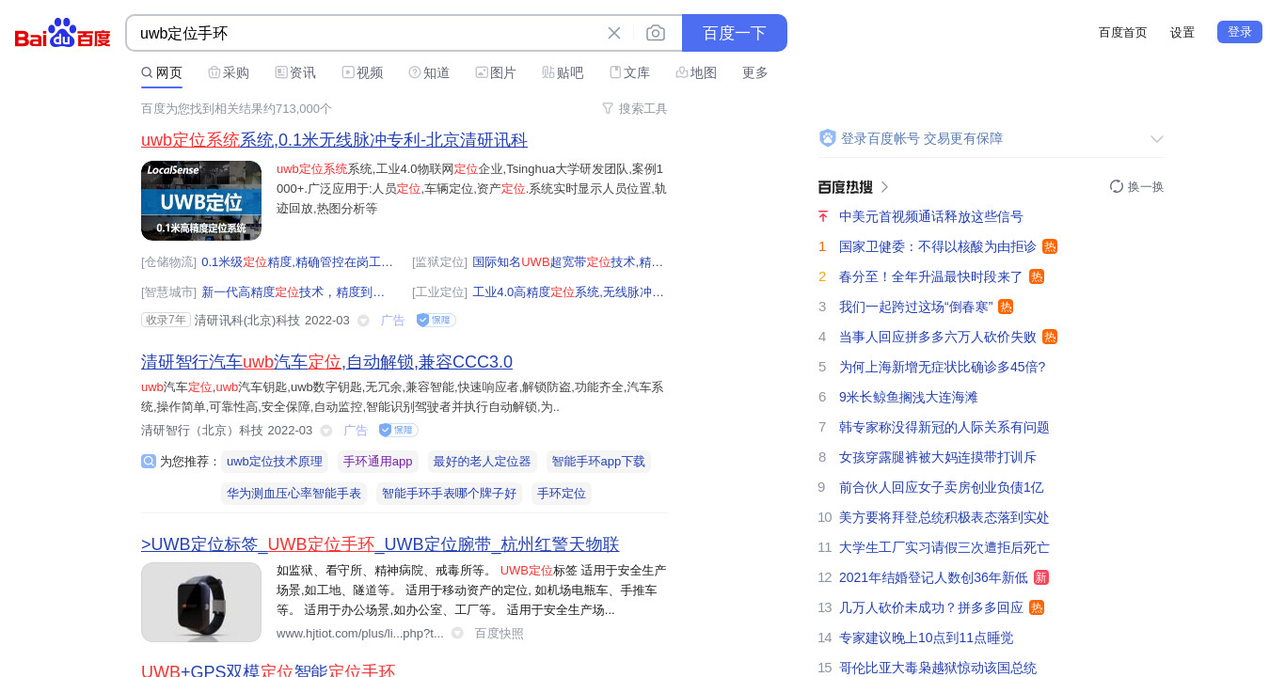
Task: Click 保障 badge on 清研讯科 result
Action: 436,321
